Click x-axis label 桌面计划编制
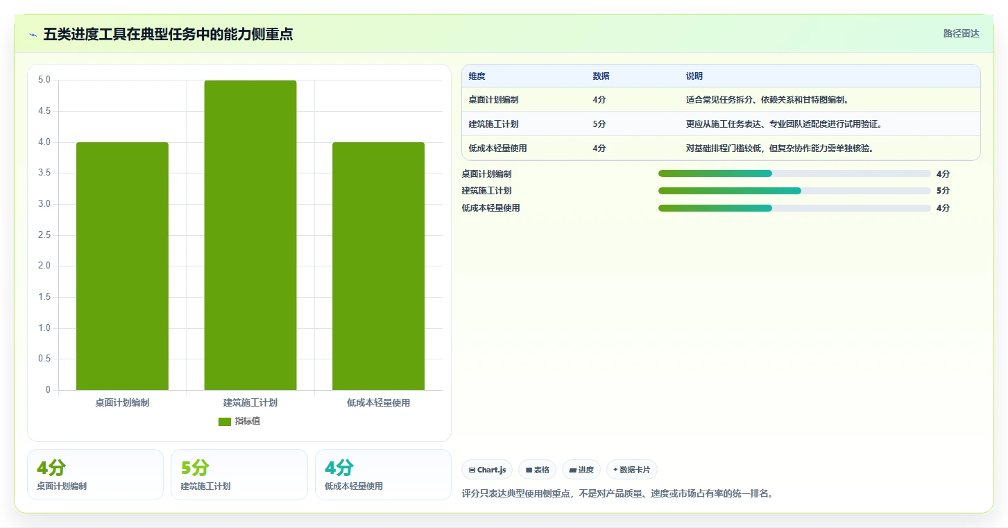 pyautogui.click(x=122, y=403)
